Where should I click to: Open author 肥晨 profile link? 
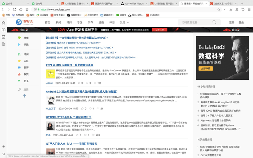[48, 135]
